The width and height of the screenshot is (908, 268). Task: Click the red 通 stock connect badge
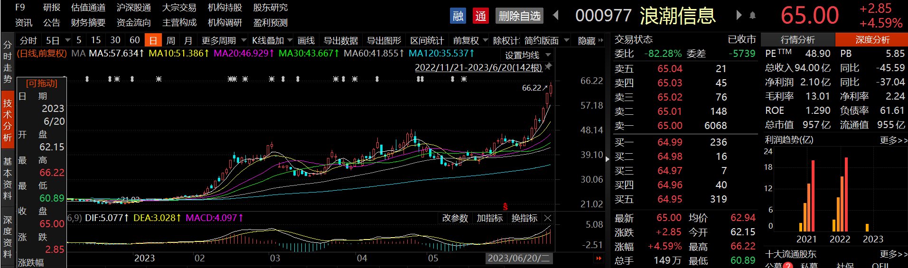[481, 16]
